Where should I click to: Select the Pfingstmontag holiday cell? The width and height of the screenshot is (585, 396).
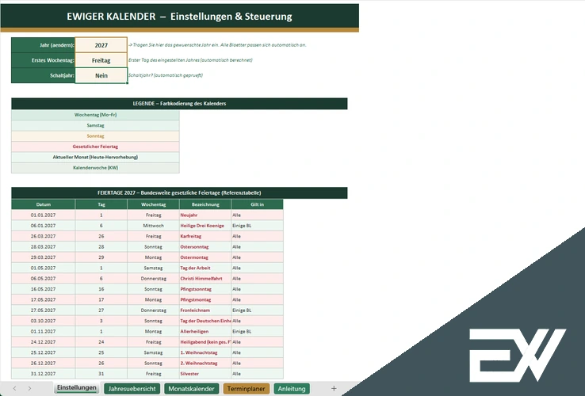click(x=205, y=299)
